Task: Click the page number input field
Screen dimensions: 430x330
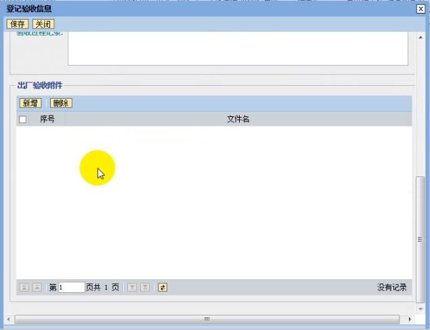Action: [71, 287]
